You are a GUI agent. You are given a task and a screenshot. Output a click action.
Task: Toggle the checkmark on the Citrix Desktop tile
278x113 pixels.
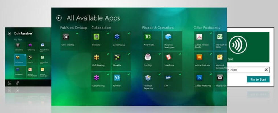click(x=77, y=33)
